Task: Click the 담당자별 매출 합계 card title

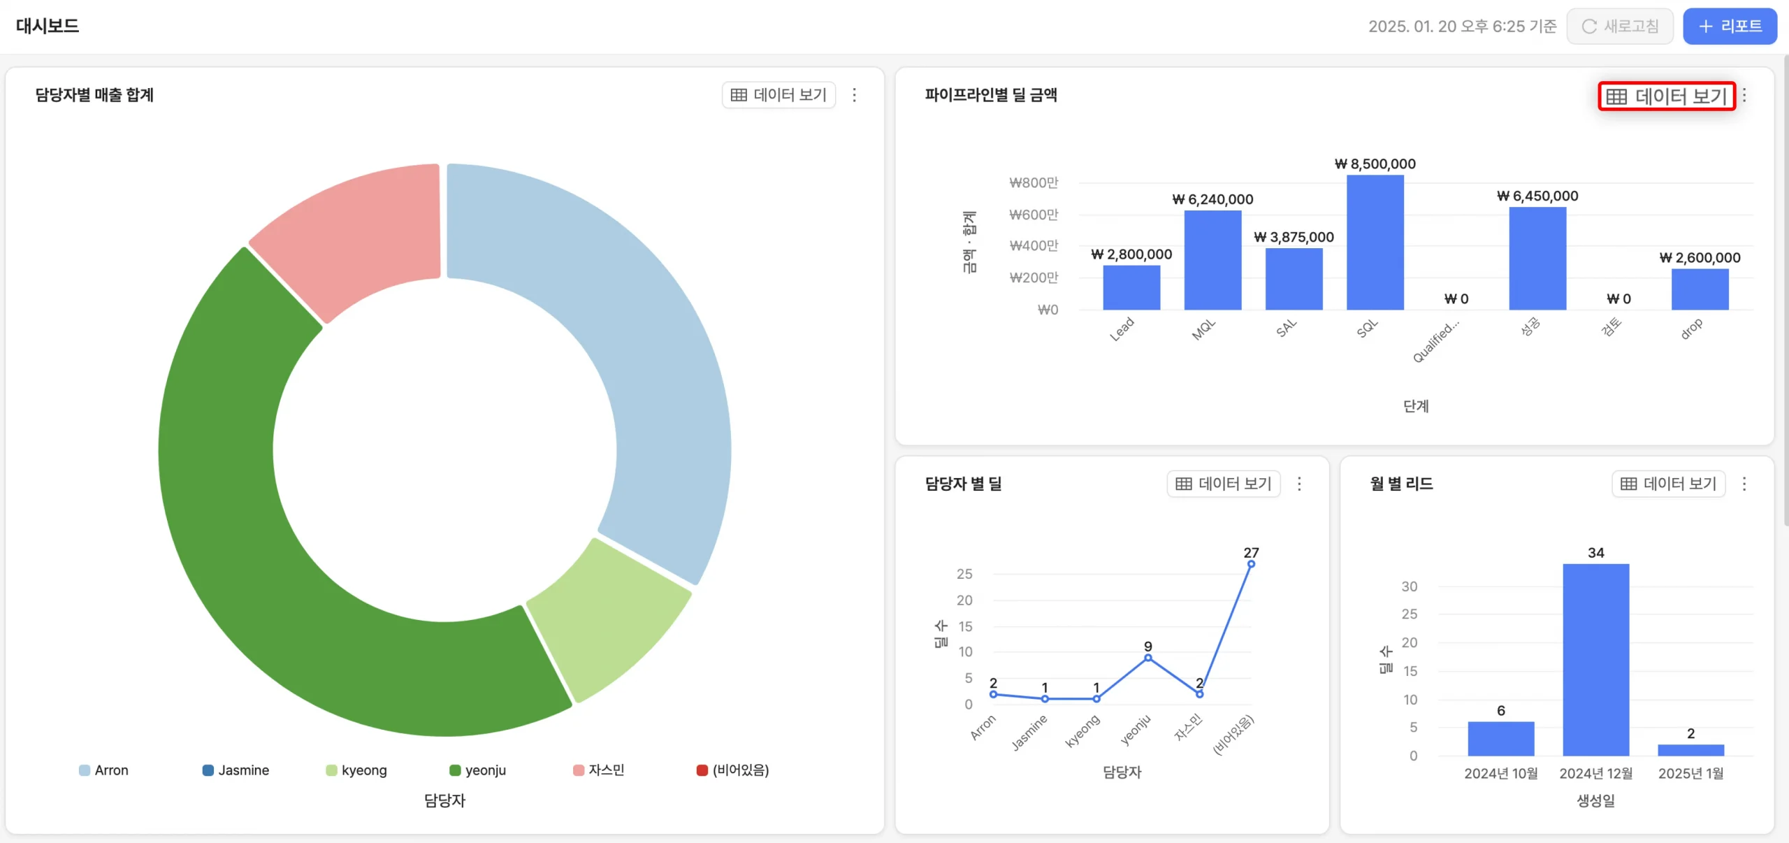Action: coord(94,95)
